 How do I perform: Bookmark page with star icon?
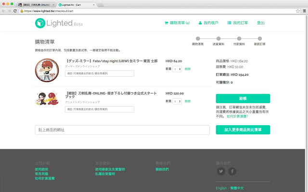pyautogui.click(x=298, y=11)
